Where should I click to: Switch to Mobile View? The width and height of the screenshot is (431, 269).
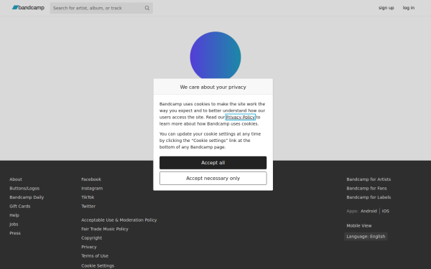(x=359, y=226)
